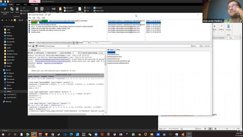243x137 pixels.
Task: Select the 'Just the start' commit
Action: [36, 32]
